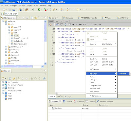
Task: Click the home icon in File panel toolbar
Action: click(19, 79)
